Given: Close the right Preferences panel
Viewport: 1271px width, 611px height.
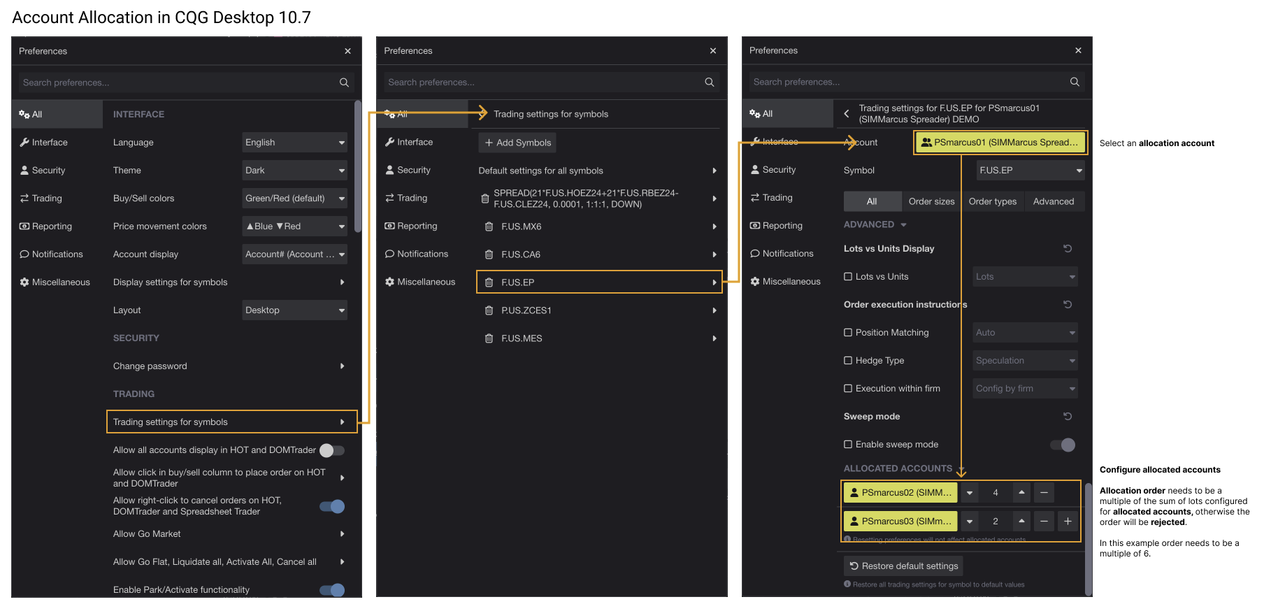Looking at the screenshot, I should (1078, 50).
